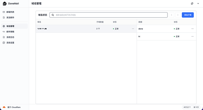Click the 添加子域 button
203x110 pixels.
pos(188,15)
